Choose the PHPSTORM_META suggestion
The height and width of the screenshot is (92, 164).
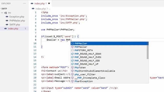pos(109,50)
